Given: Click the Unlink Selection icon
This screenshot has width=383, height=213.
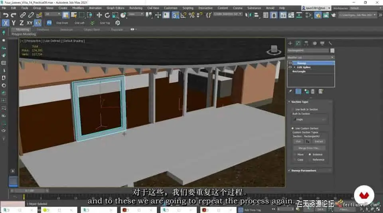Looking at the screenshot, I should (31, 15).
